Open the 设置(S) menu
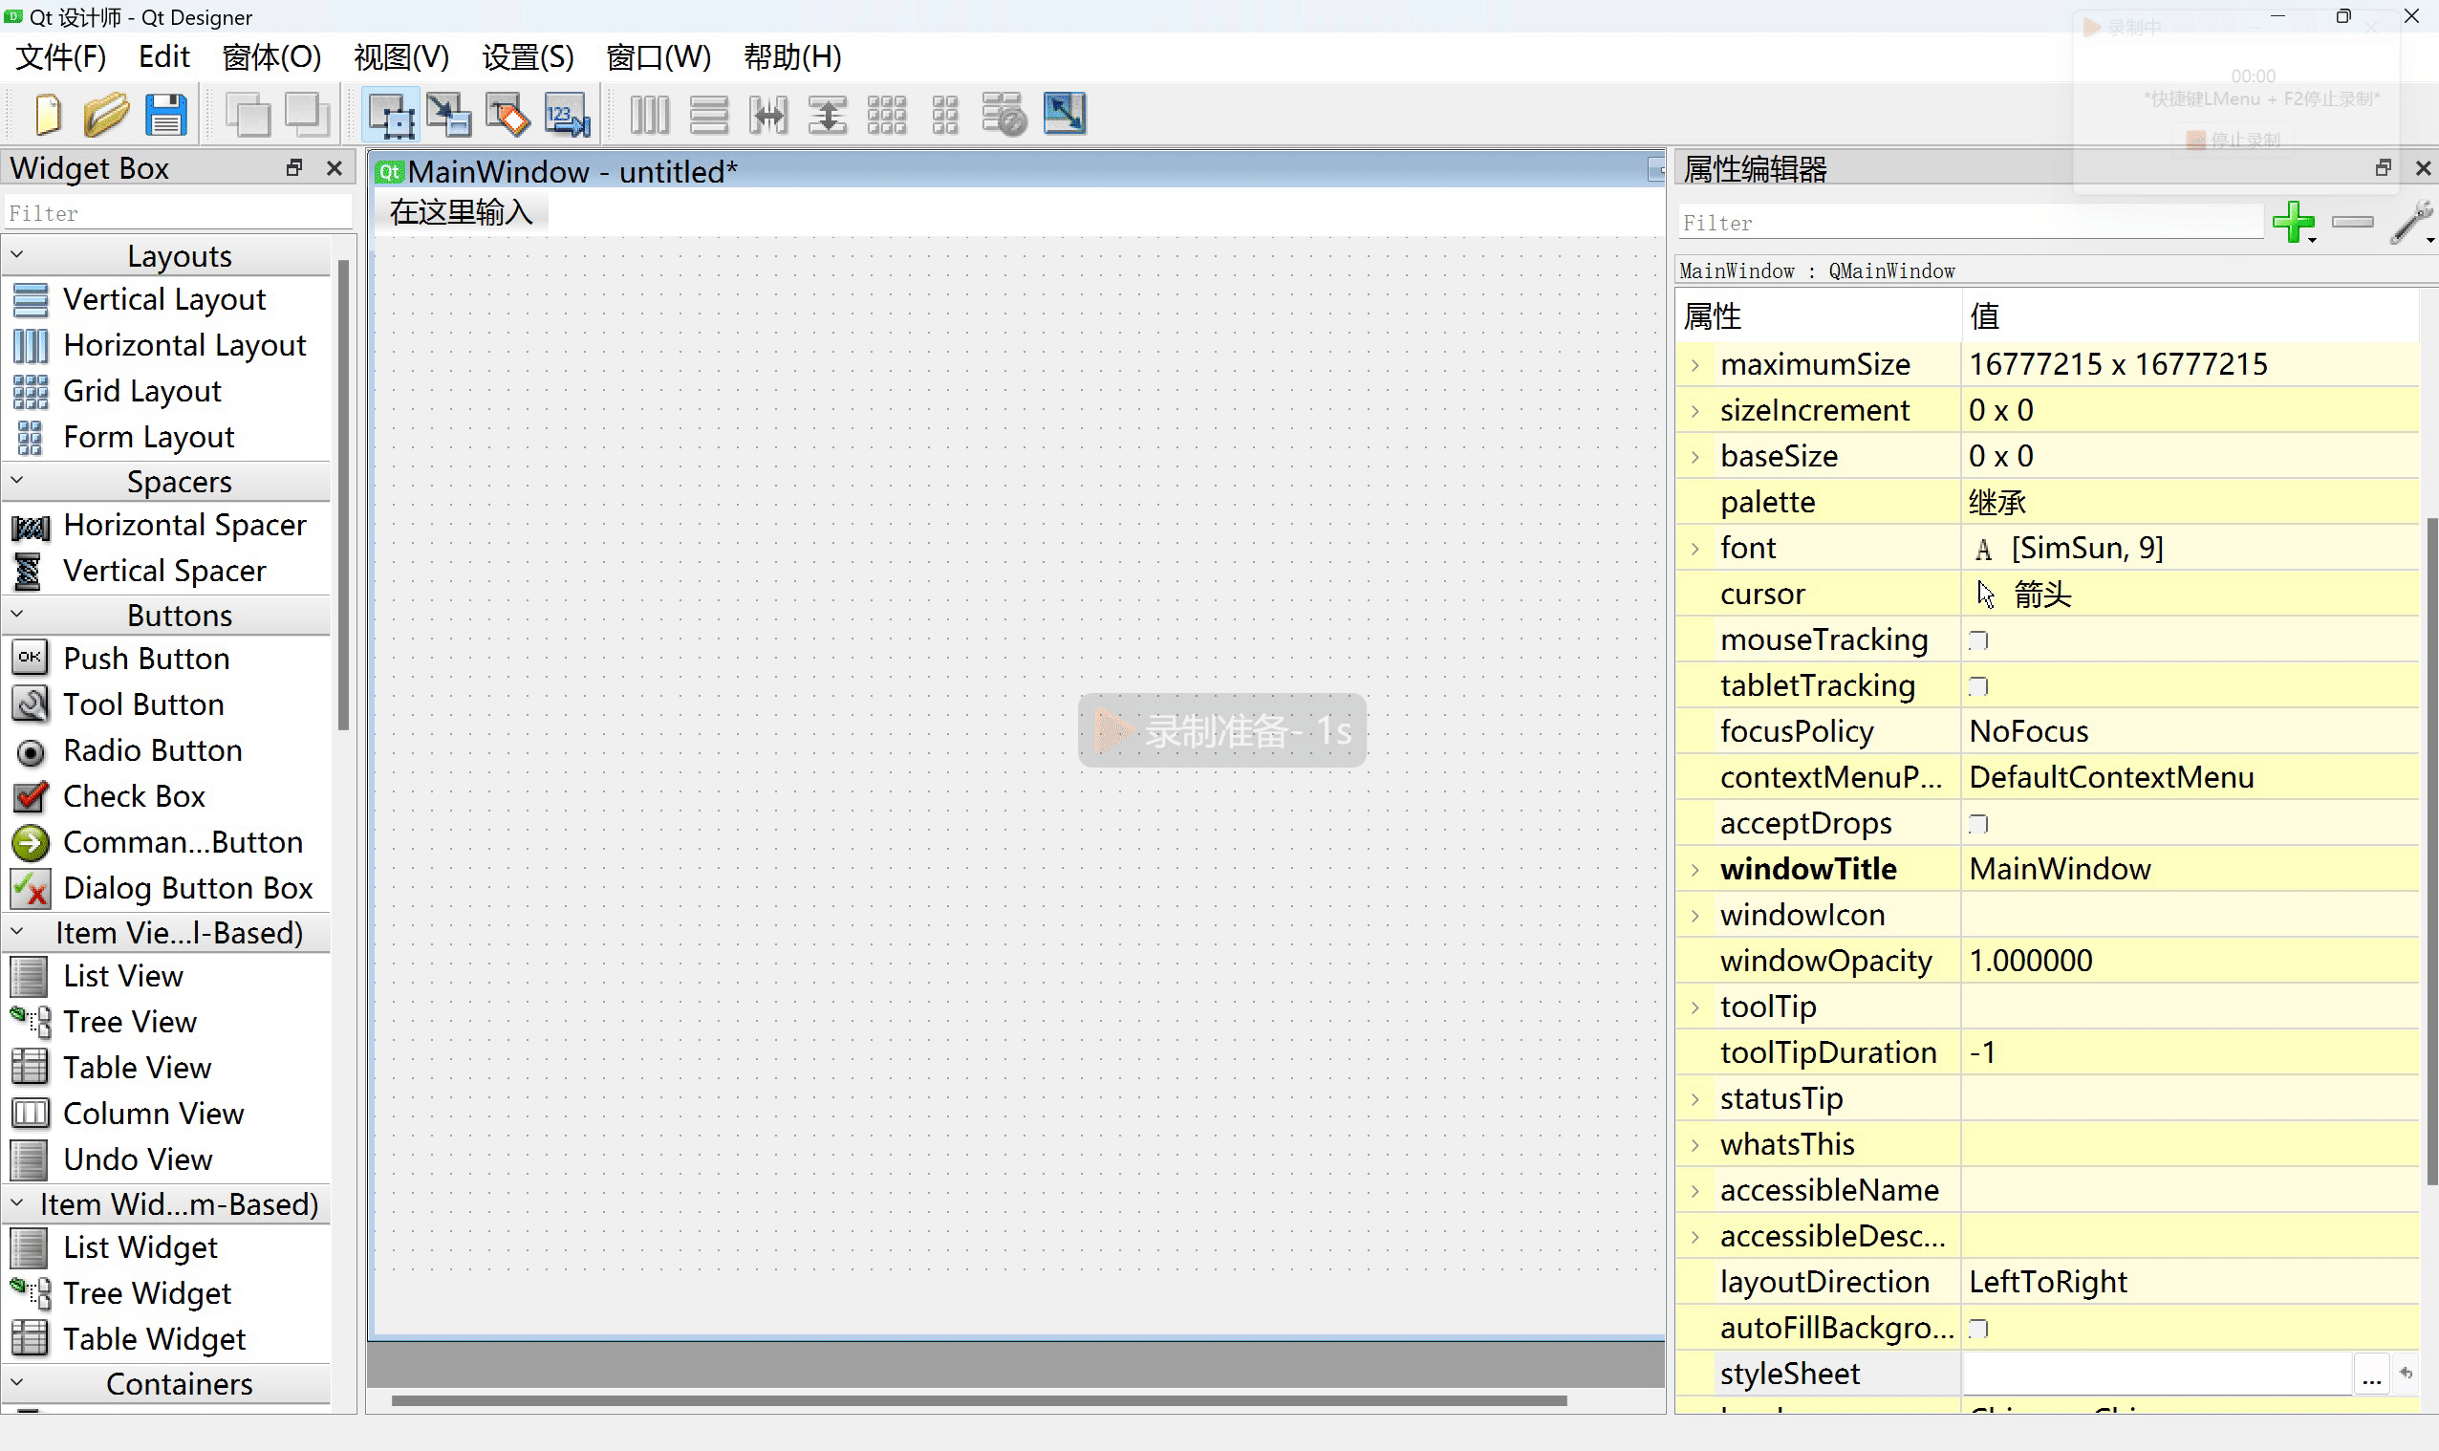The image size is (2439, 1451). click(528, 56)
